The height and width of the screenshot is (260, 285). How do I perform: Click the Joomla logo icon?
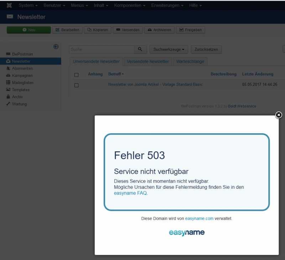coord(9,6)
